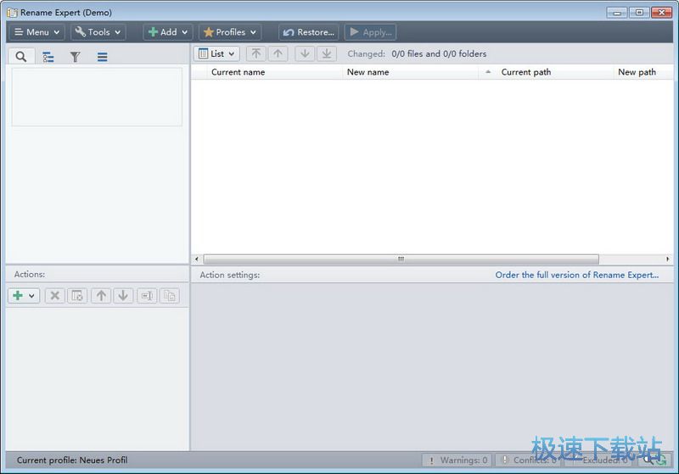Click the Restore... button

[x=308, y=32]
